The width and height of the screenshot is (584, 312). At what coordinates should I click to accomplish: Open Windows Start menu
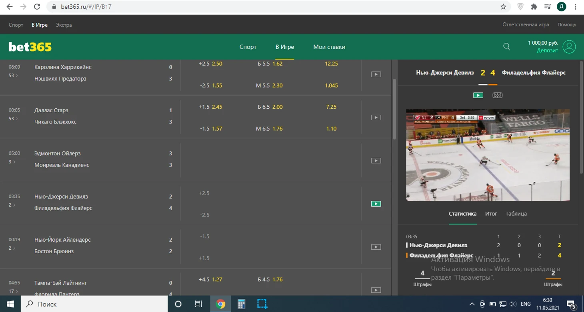[x=10, y=304]
